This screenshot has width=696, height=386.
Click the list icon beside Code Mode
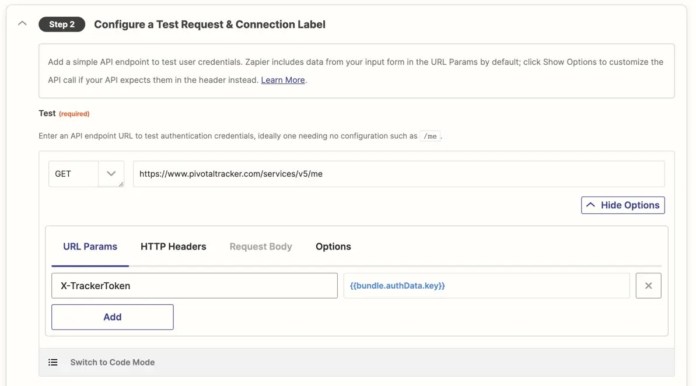[x=53, y=363]
